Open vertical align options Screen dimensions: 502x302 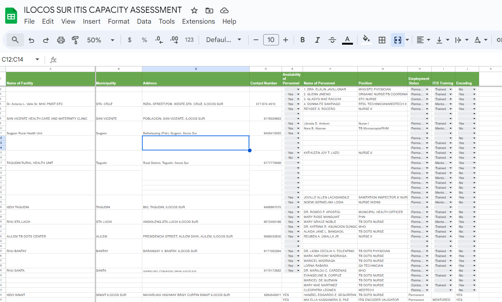[x=442, y=40]
